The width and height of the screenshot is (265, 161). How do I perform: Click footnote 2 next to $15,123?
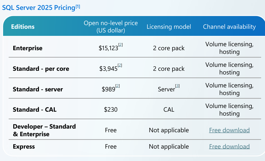tap(121, 45)
